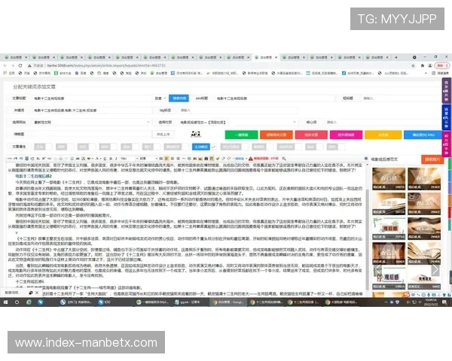Apply right alignment in editor toolbar

point(178,159)
